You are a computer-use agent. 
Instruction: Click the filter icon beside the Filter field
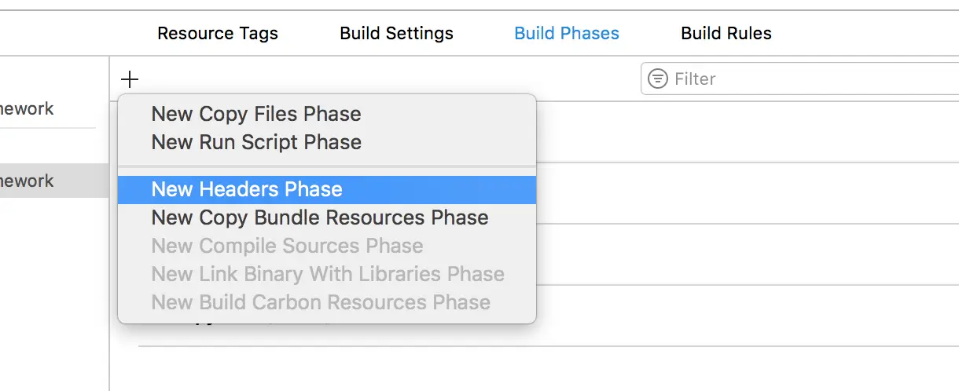click(x=657, y=79)
